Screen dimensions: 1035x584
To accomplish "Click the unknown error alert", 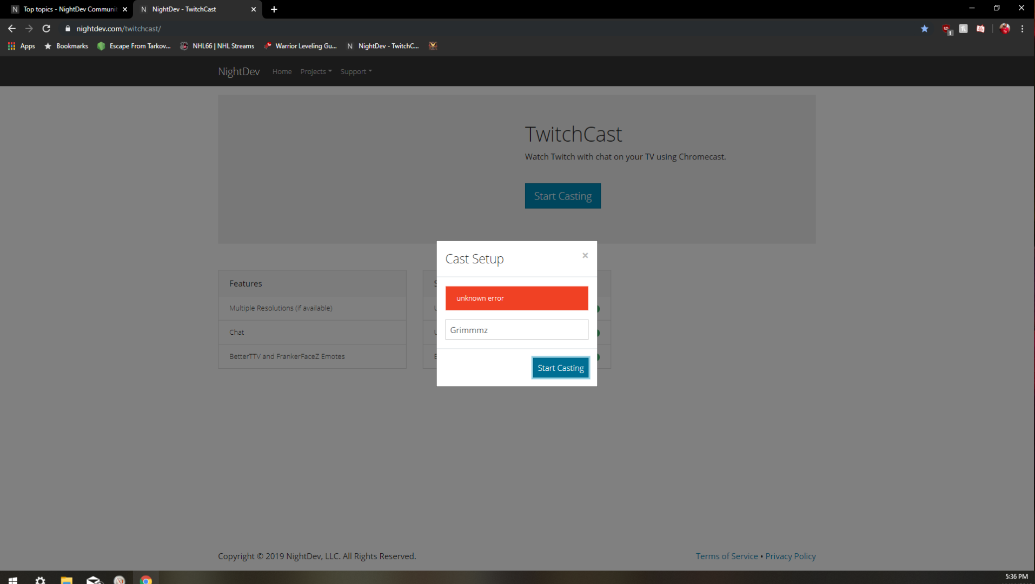I will click(516, 298).
